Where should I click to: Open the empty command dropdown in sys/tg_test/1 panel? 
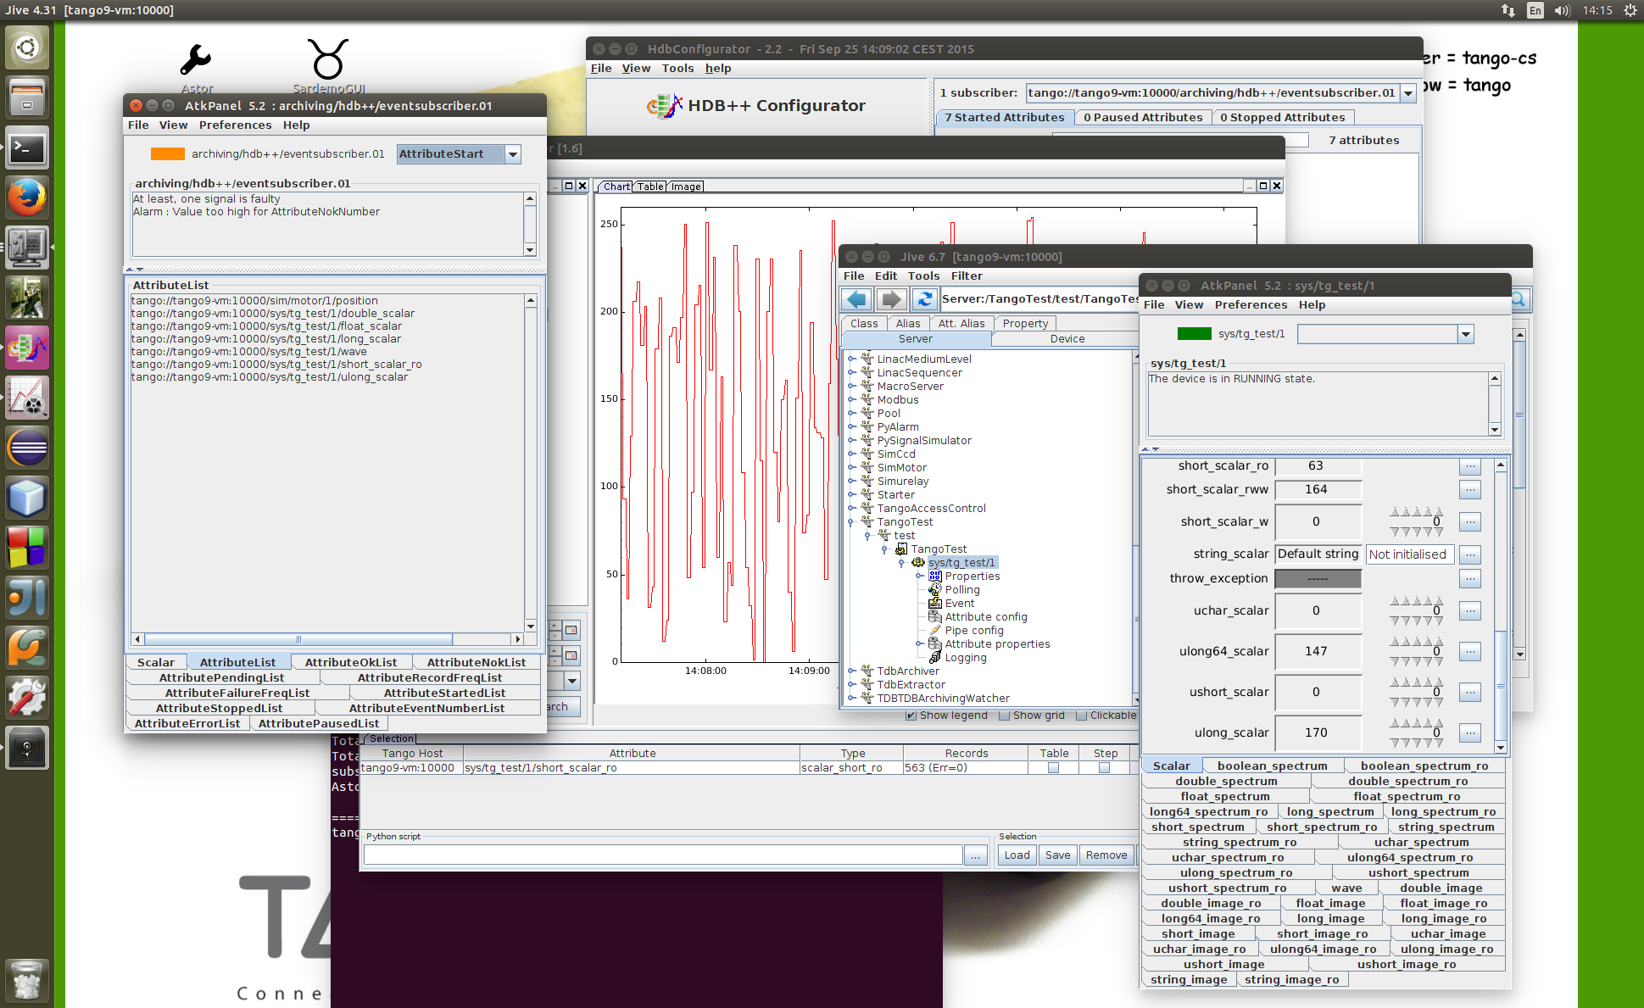1466,334
